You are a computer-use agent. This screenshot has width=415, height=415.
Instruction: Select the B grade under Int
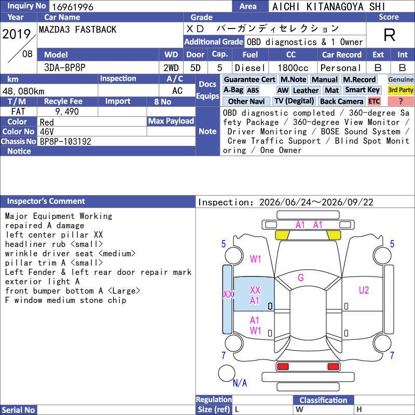tap(403, 68)
